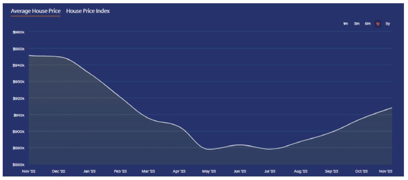Click the Jun '23 x-axis label
The width and height of the screenshot is (408, 180).
[x=240, y=171]
